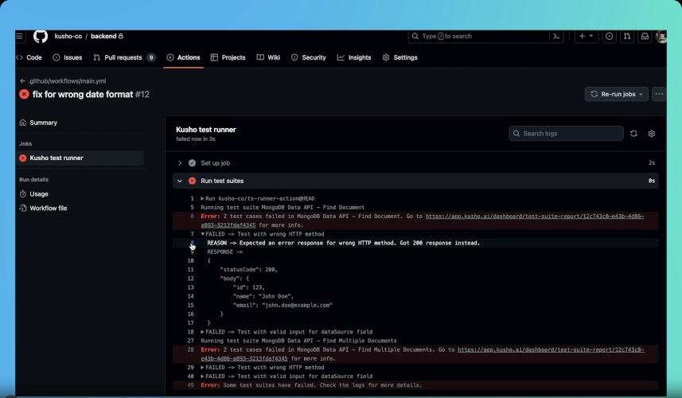The width and height of the screenshot is (682, 398).
Task: Click the refresh logs icon
Action: click(633, 134)
